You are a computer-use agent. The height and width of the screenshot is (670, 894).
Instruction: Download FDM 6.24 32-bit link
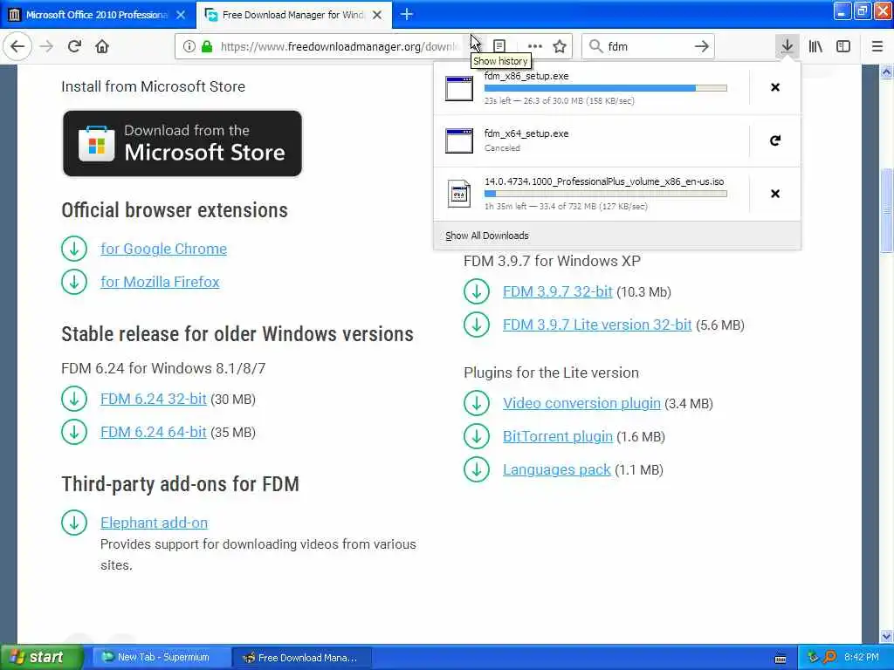[154, 399]
